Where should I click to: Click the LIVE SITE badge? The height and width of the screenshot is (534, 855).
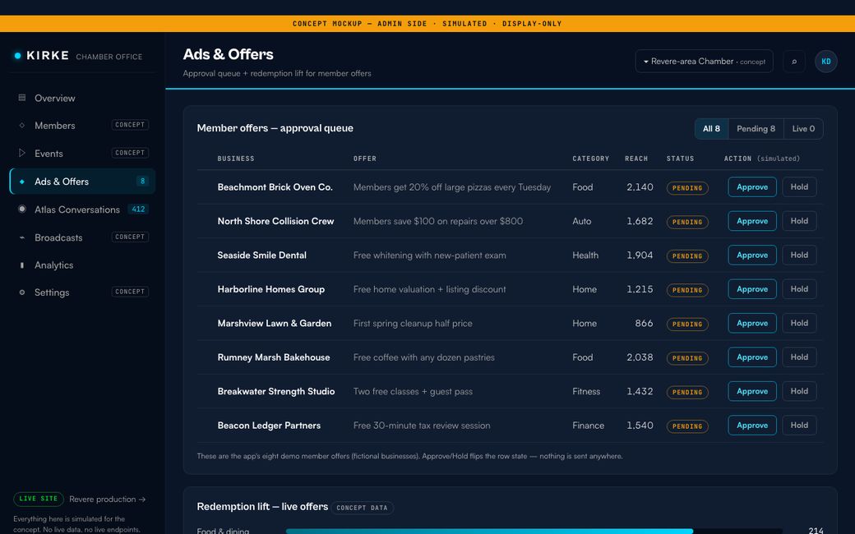point(38,499)
